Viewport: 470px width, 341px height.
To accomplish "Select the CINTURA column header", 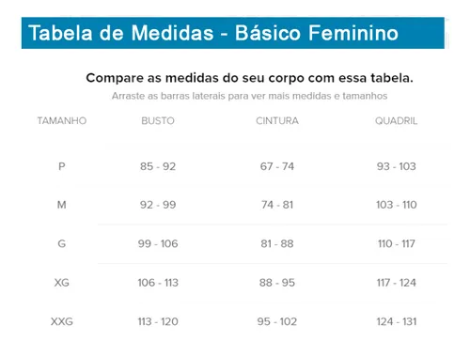I will tap(277, 121).
